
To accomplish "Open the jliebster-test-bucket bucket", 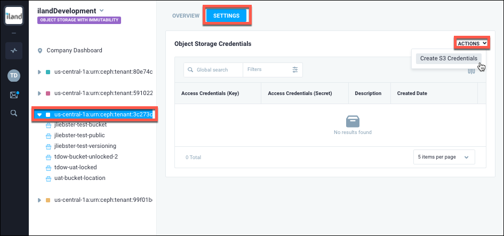I will pyautogui.click(x=80, y=124).
